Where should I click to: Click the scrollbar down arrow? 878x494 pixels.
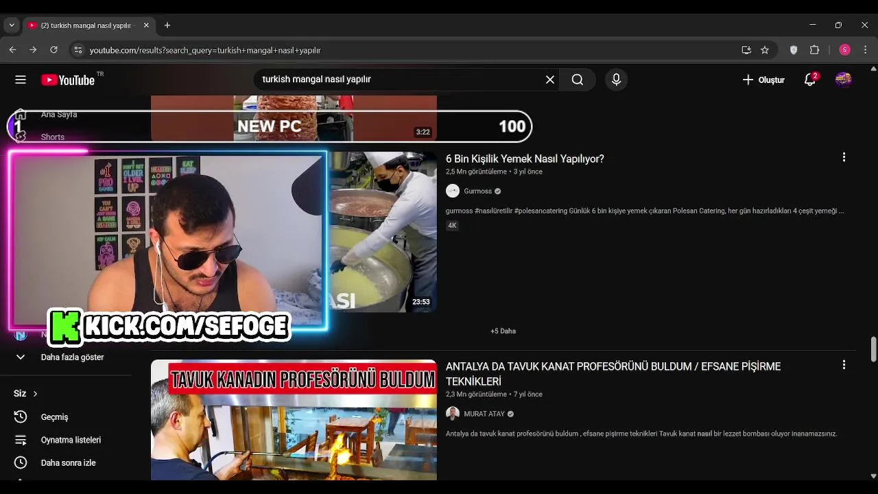[873, 475]
